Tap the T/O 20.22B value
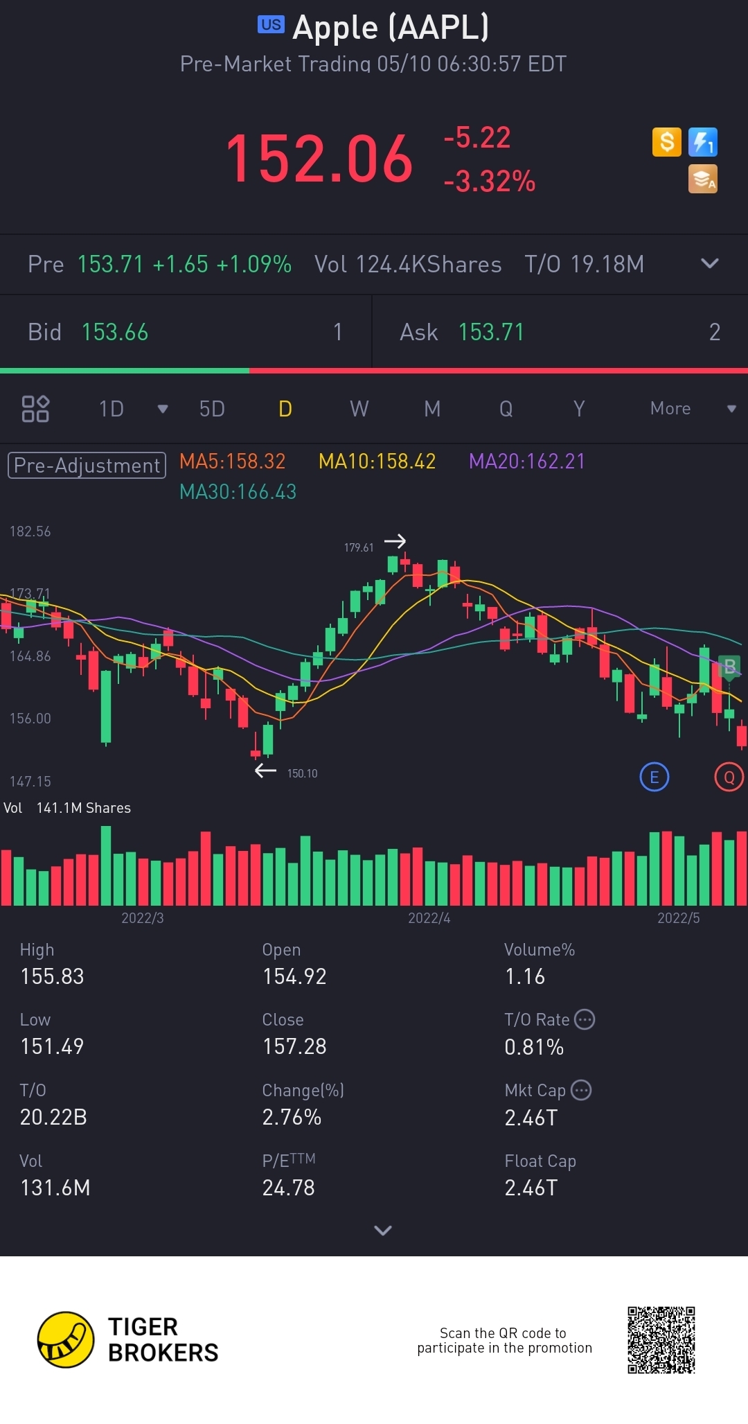Viewport: 748px width, 1424px height. 53,1117
